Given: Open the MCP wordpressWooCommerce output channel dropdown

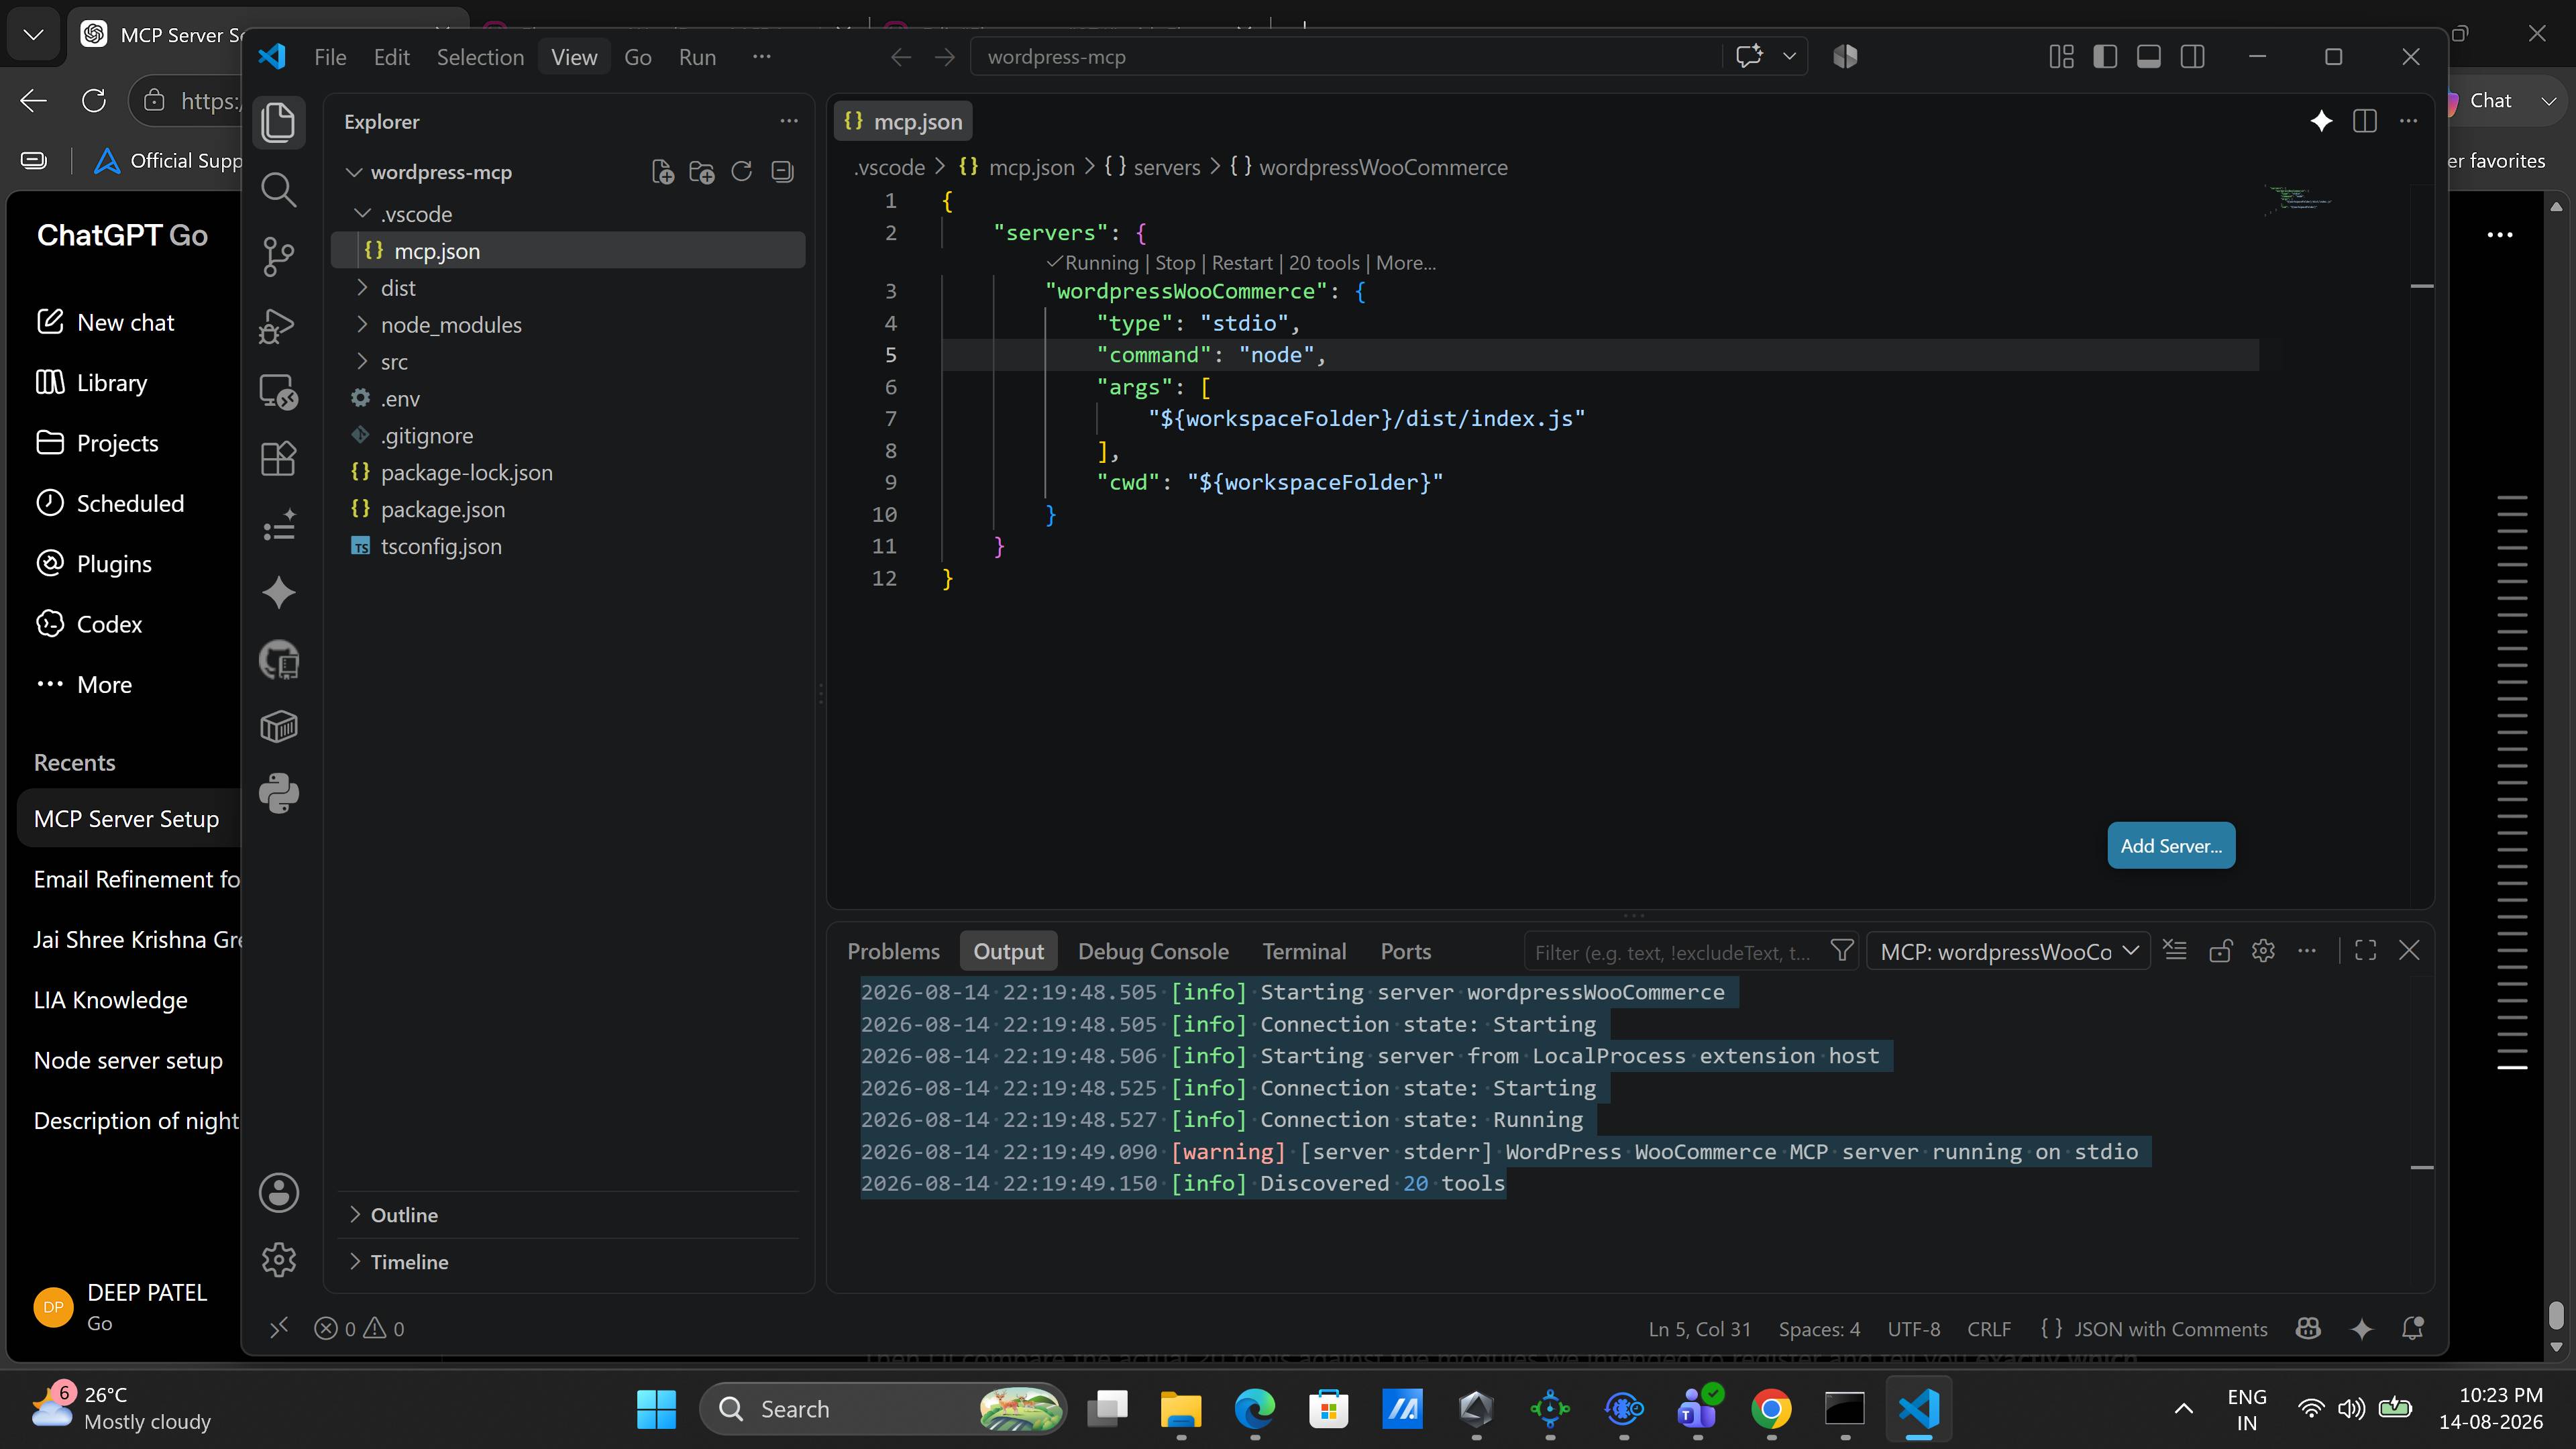Looking at the screenshot, I should tap(2008, 952).
